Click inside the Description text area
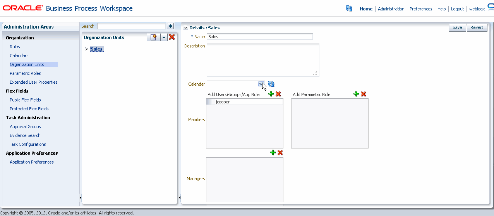Viewport: 494px width, 216px height. [x=263, y=60]
